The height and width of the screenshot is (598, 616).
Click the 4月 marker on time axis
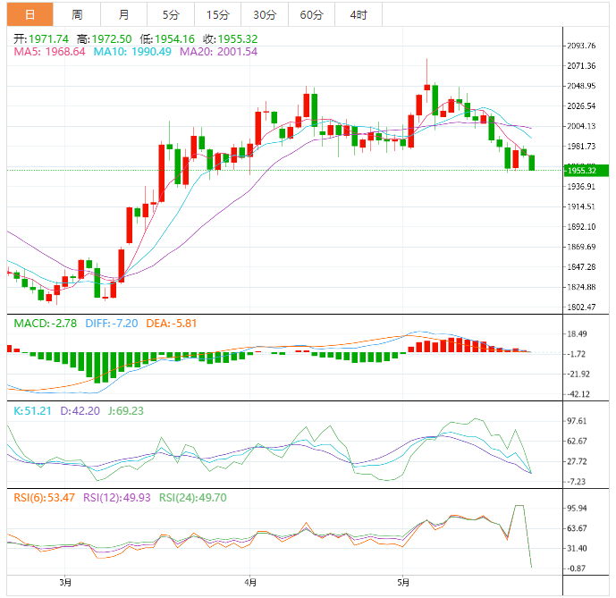(x=251, y=584)
